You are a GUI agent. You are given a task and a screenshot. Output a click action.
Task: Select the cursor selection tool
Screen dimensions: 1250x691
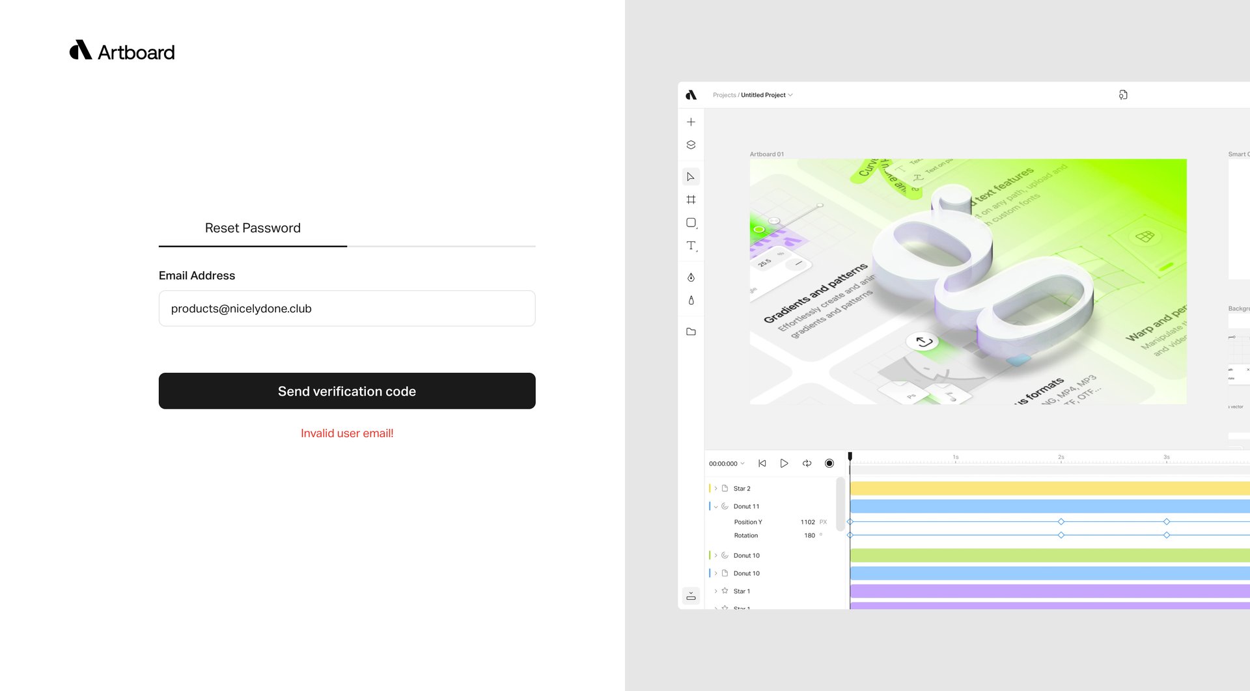[691, 176]
